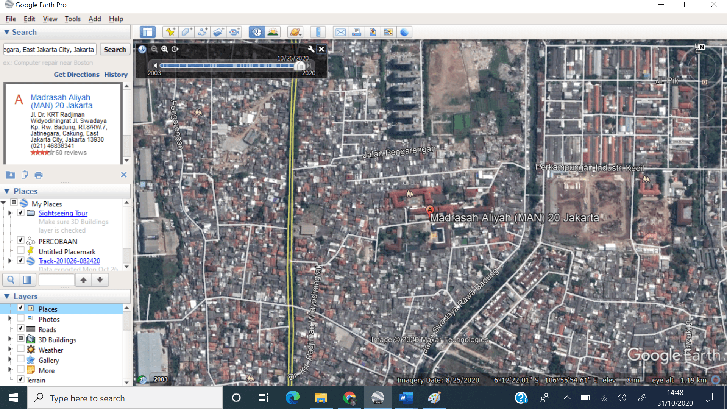Image resolution: width=727 pixels, height=409 pixels.
Task: Toggle the Terrain layer checkbox
Action: click(21, 379)
